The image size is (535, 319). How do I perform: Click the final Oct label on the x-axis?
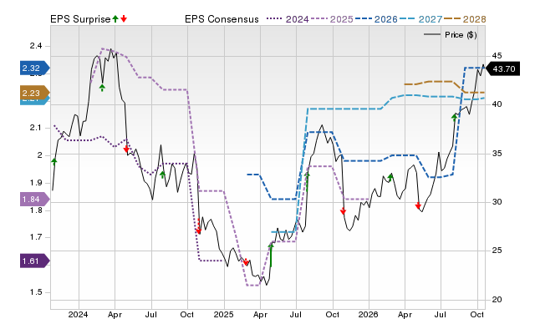click(476, 314)
